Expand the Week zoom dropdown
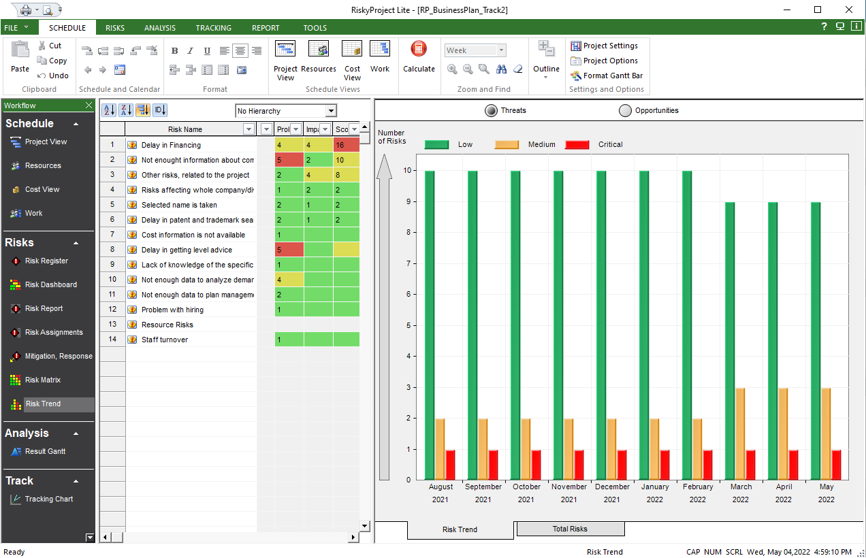 point(502,50)
